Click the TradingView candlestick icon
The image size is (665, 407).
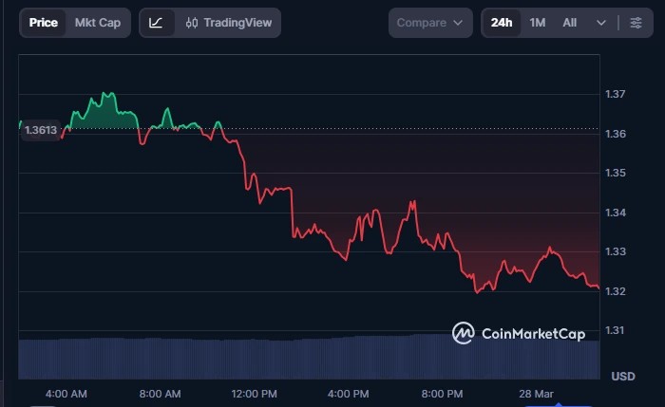192,23
